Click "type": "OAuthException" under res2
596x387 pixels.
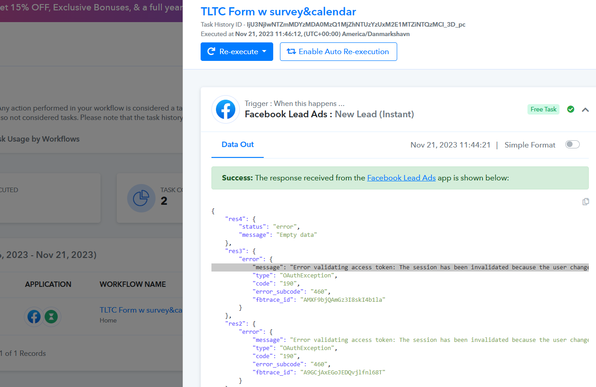tap(295, 348)
